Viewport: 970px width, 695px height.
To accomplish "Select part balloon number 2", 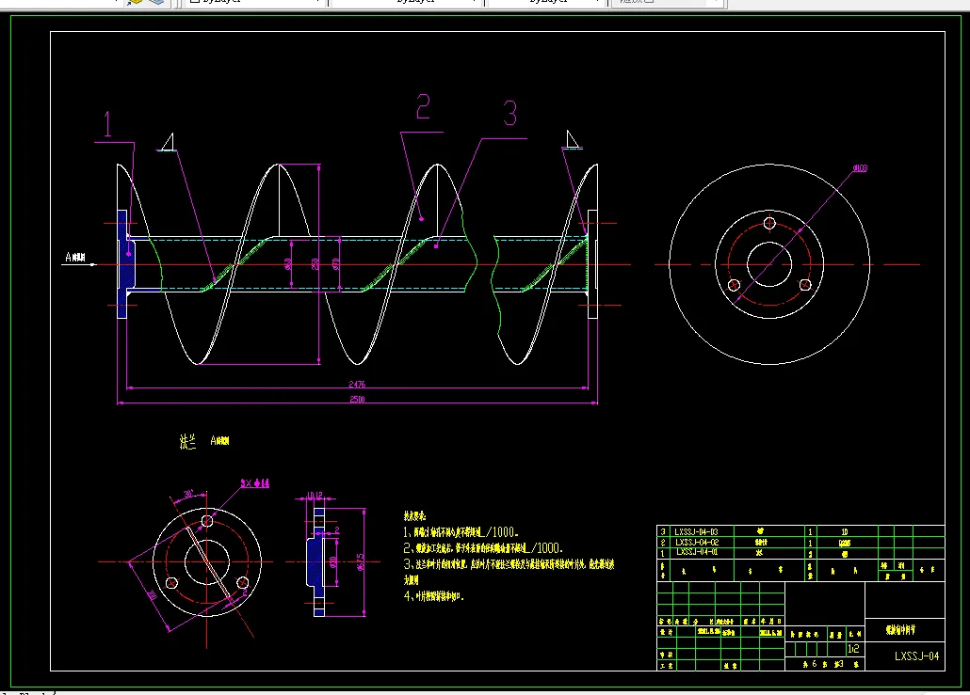I will tap(423, 108).
